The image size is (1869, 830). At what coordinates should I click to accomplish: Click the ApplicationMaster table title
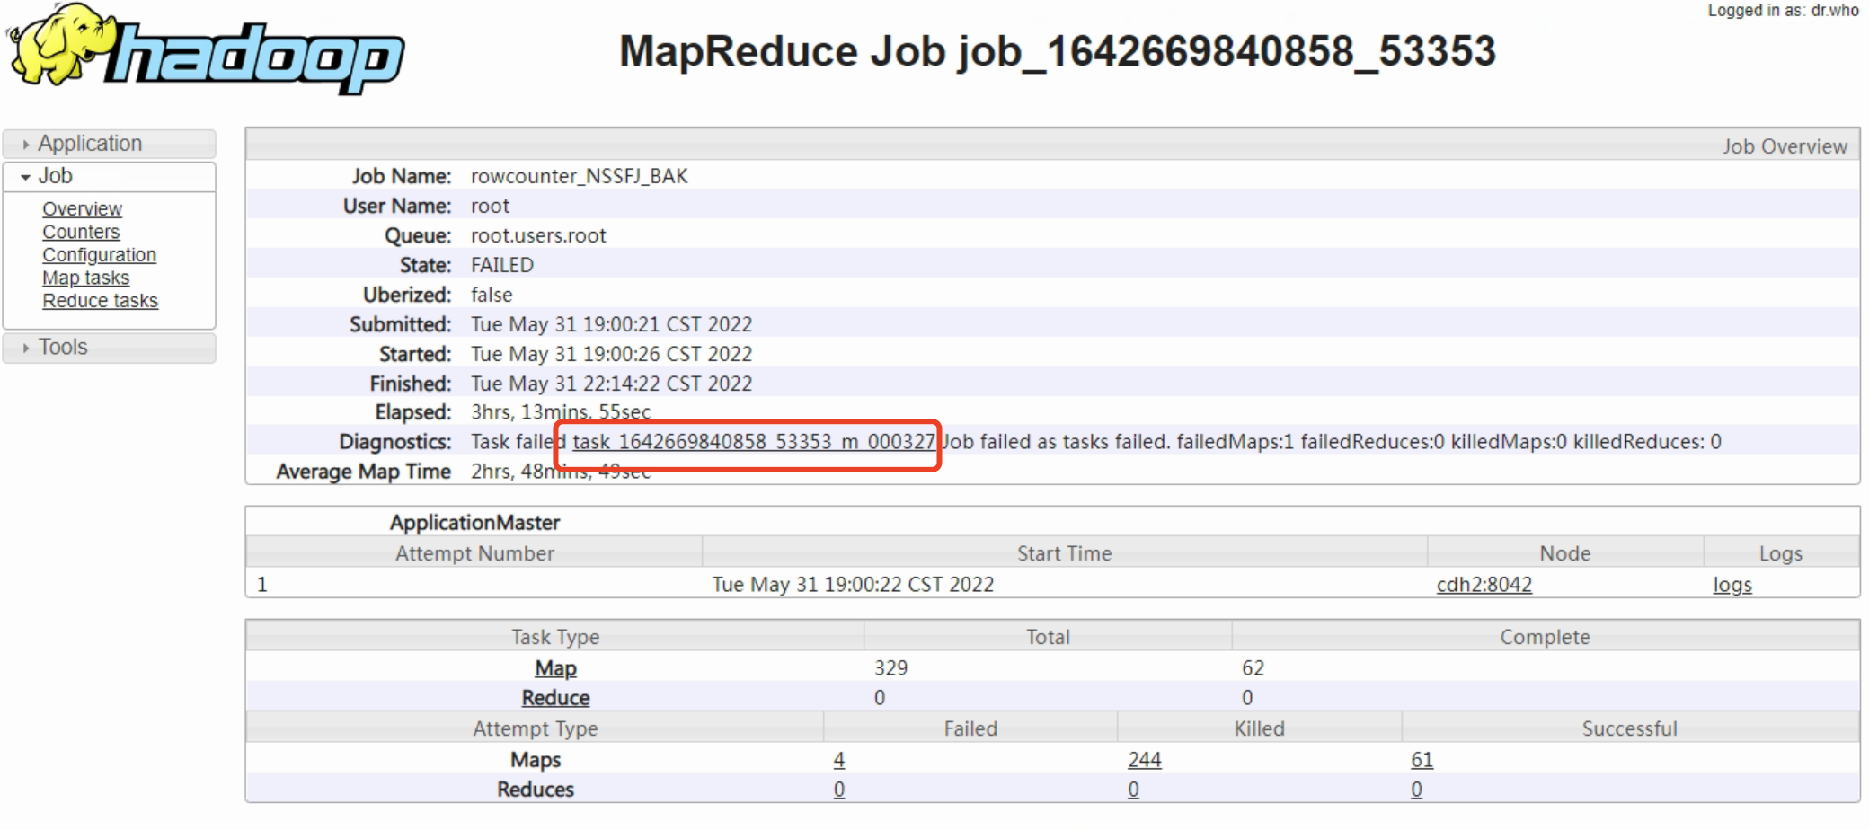point(474,523)
